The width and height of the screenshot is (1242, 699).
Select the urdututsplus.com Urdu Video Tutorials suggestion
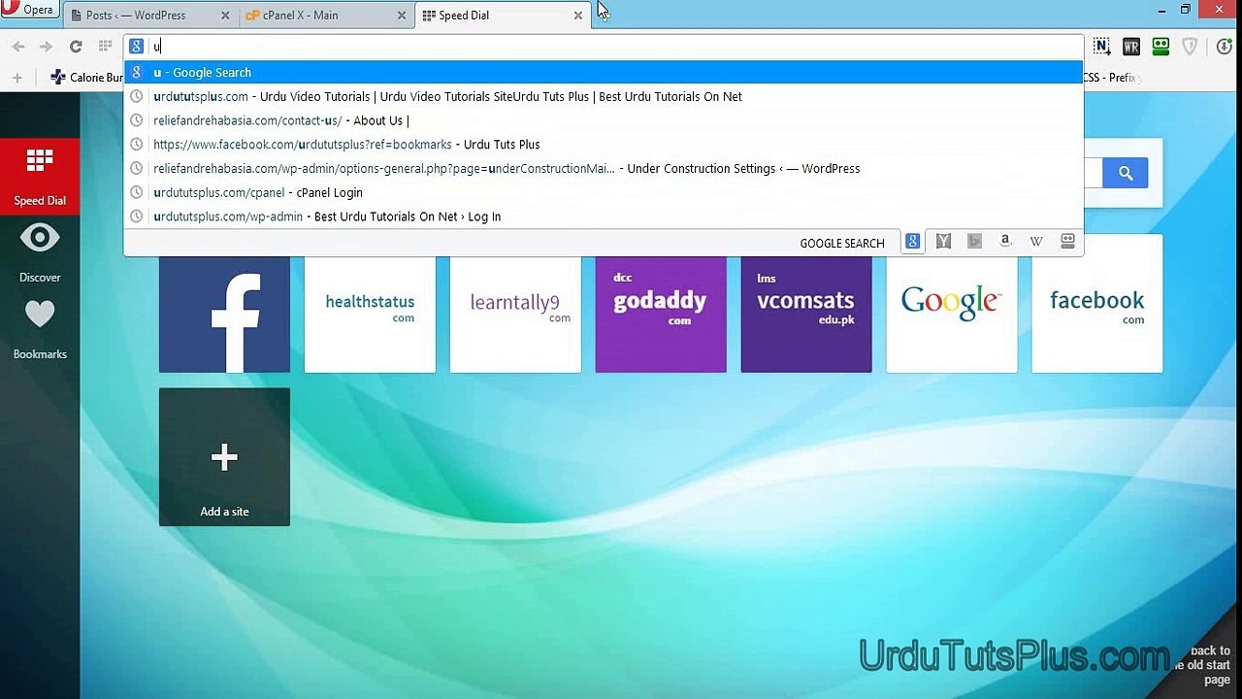(x=603, y=96)
